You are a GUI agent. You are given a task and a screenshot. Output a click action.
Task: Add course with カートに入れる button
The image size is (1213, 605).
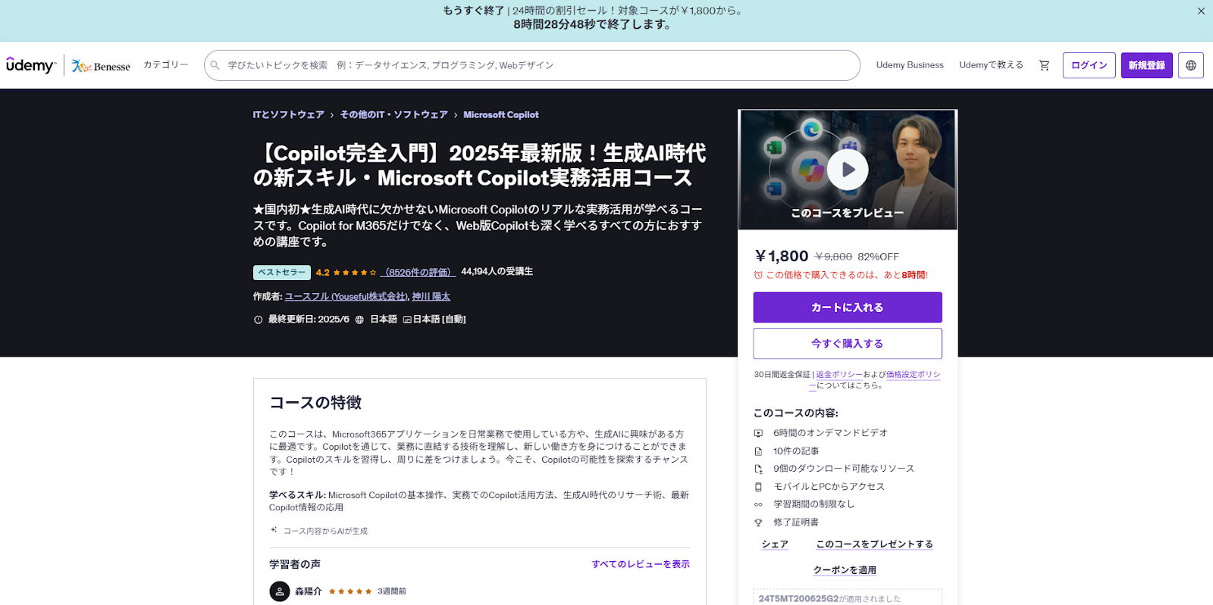tap(848, 307)
